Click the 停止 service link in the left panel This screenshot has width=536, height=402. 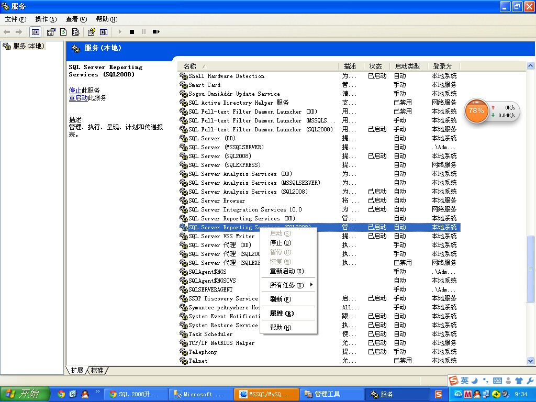point(75,91)
